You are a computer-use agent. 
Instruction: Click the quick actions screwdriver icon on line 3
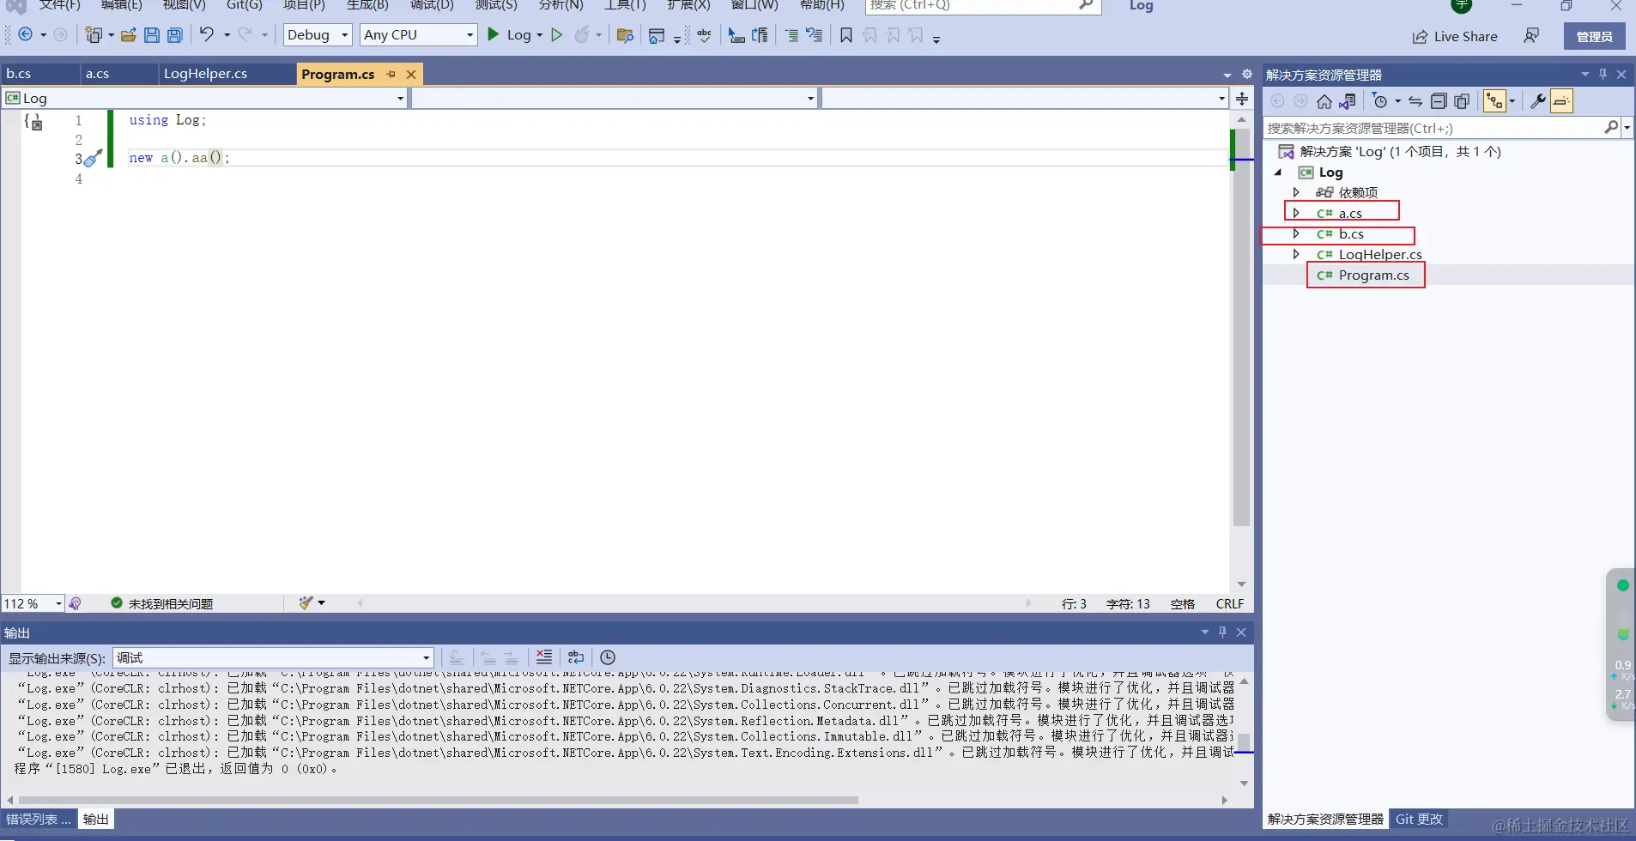pos(93,158)
